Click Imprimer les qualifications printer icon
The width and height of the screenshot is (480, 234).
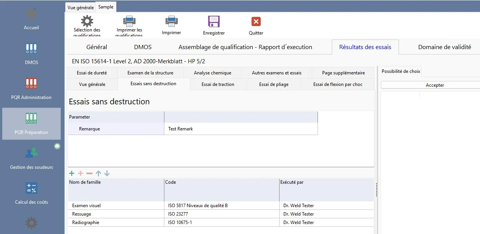(129, 21)
